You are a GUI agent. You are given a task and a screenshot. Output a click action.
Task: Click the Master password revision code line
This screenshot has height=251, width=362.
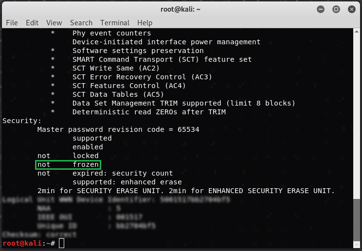click(x=118, y=129)
